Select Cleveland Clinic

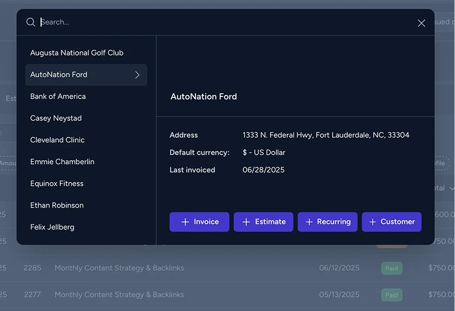[86, 140]
